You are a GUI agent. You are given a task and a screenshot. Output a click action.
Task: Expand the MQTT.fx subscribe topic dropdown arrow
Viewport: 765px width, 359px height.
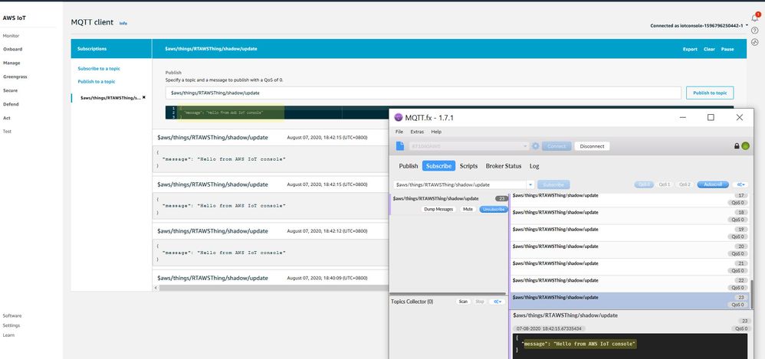[x=530, y=185]
